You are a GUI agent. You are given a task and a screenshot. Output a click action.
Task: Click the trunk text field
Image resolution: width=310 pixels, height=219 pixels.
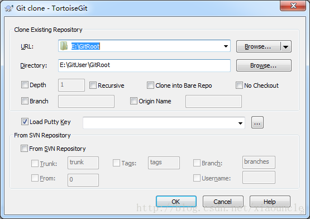pyautogui.click(x=83, y=163)
